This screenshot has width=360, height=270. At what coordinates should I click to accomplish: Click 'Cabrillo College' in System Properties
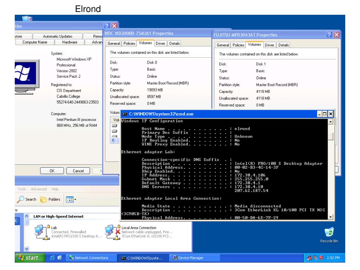[x=69, y=96]
